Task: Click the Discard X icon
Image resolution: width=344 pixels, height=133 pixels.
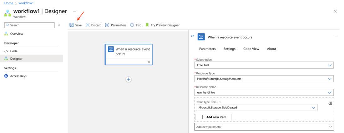Action: pos(88,25)
